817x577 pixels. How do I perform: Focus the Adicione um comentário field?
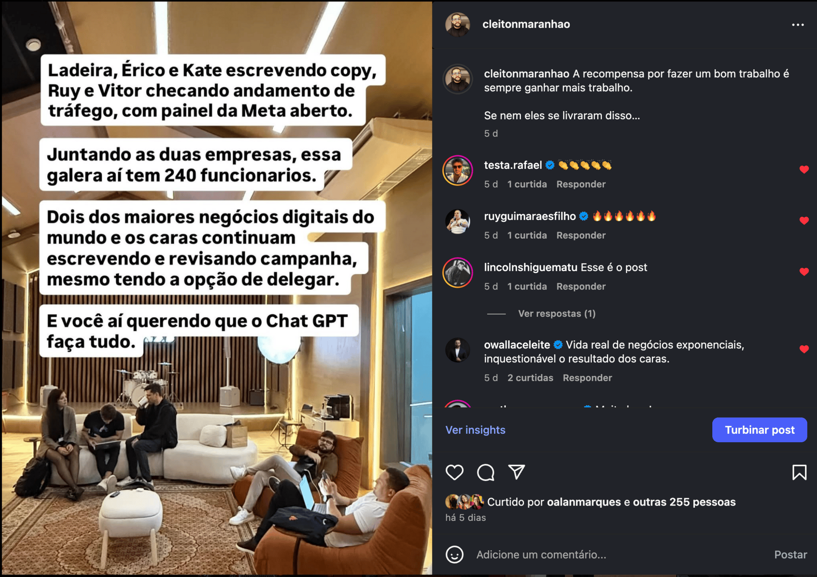tap(541, 554)
